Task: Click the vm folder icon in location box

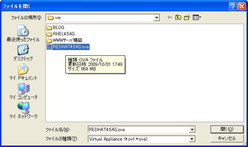Action: pyautogui.click(x=50, y=17)
